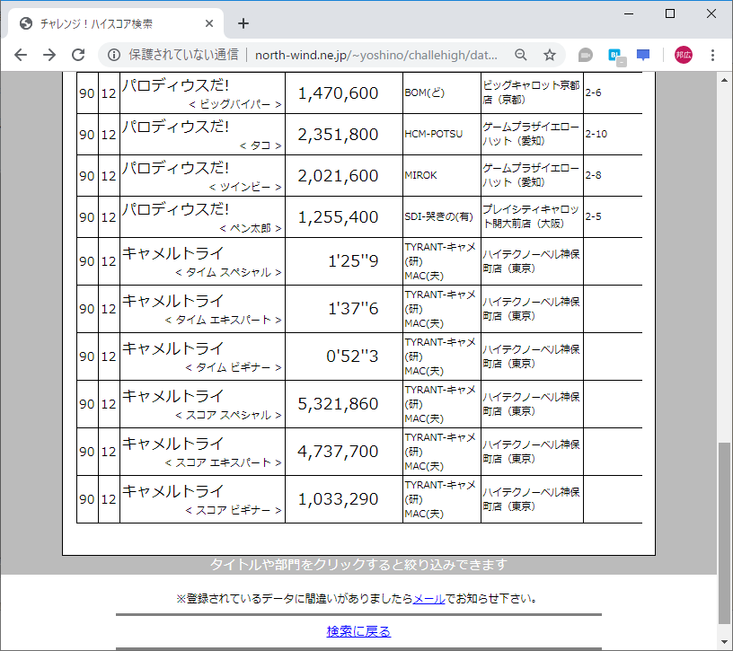Click stage value 2-6
733x651 pixels.
(x=593, y=92)
